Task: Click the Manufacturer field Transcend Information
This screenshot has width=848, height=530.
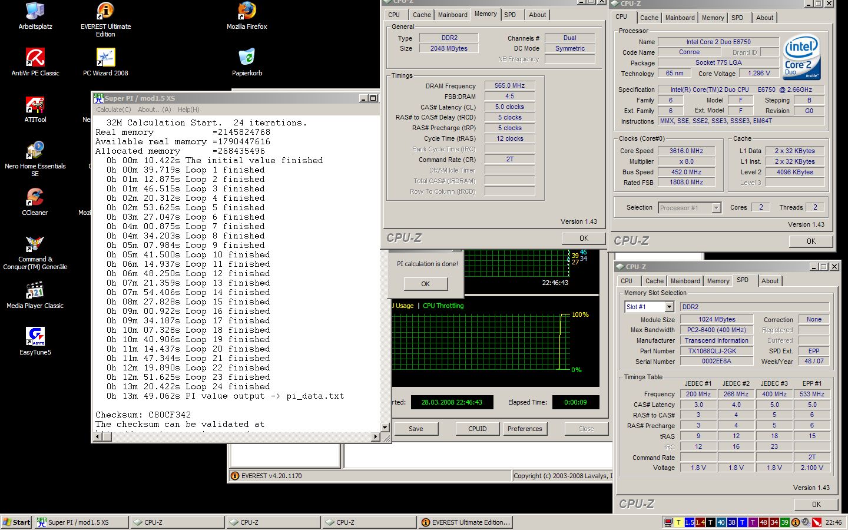Action: tap(717, 340)
